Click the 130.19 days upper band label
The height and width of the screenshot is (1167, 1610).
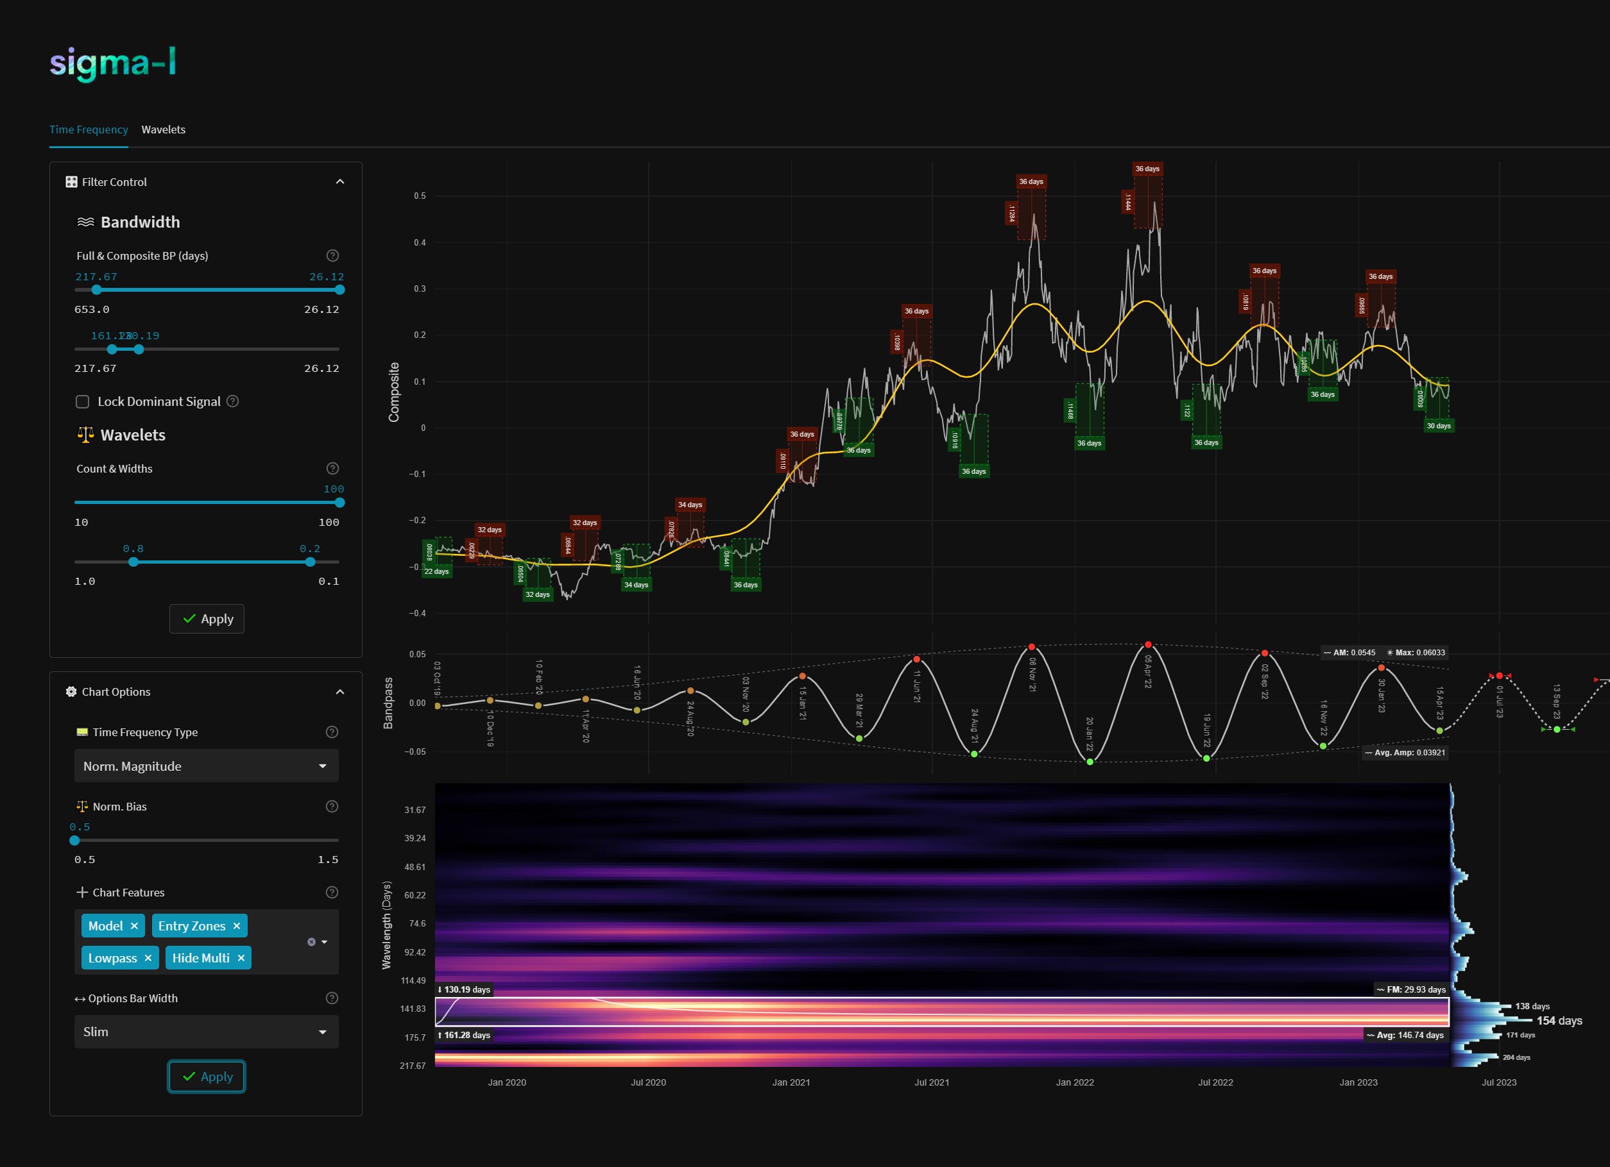(x=463, y=989)
